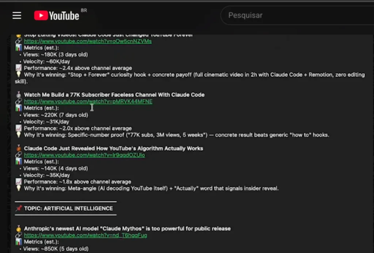Open the link ending in lr9qgdOZUlo
The height and width of the screenshot is (253, 374).
[x=84, y=155]
